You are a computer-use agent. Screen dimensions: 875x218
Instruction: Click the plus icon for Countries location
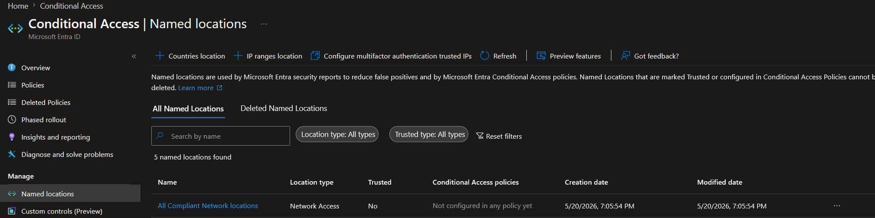pyautogui.click(x=160, y=56)
